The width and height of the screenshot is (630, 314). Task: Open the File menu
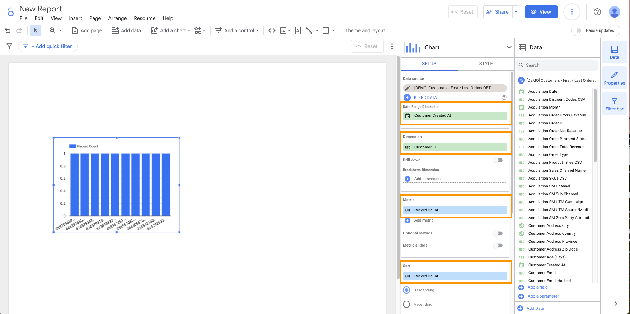pos(24,18)
